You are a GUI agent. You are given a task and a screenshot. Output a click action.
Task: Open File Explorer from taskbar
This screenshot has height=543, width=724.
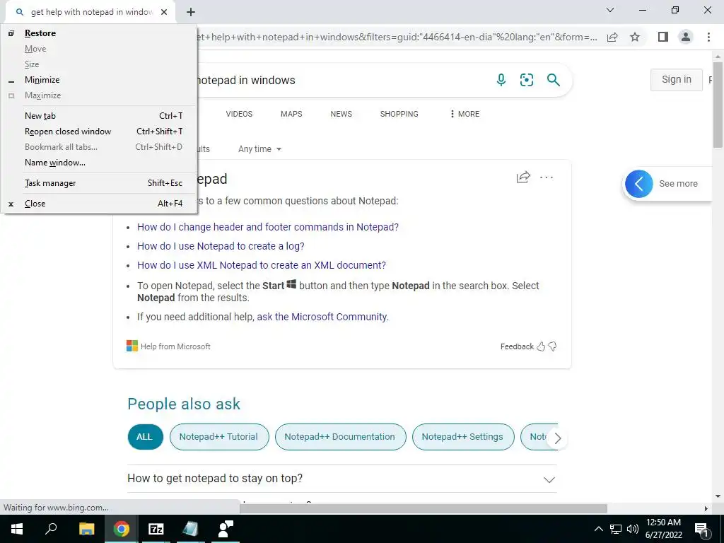pos(86,529)
